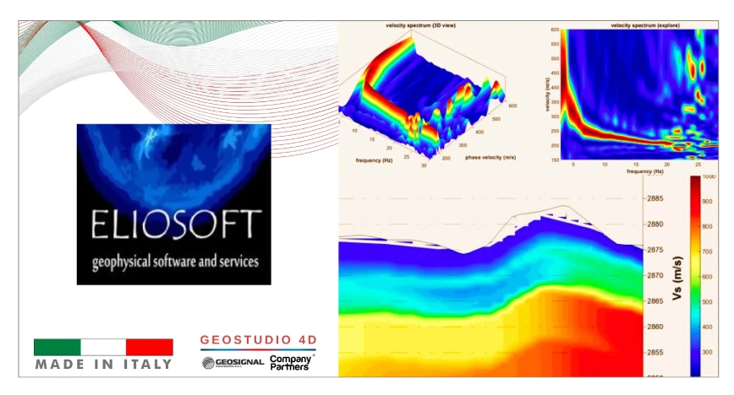Click the 'Vs (m/s)' vertical label

click(x=677, y=278)
